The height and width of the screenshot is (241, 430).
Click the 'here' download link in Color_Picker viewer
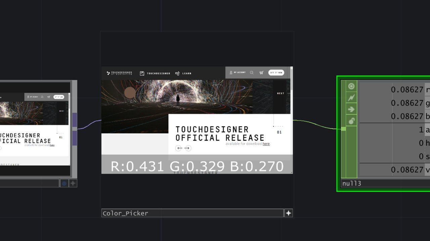[266, 144]
